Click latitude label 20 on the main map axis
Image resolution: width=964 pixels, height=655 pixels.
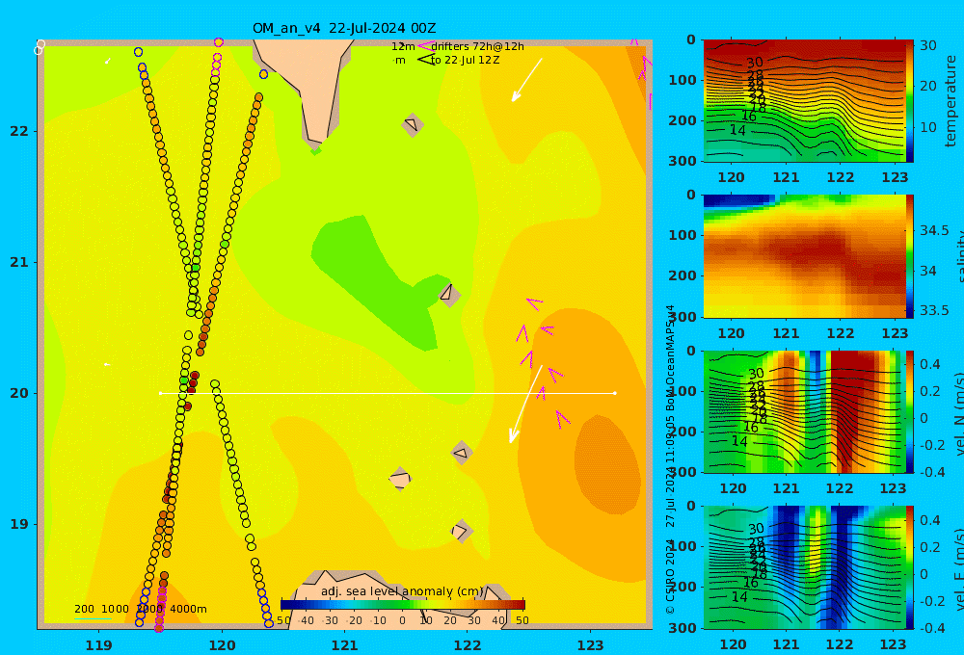pyautogui.click(x=18, y=393)
